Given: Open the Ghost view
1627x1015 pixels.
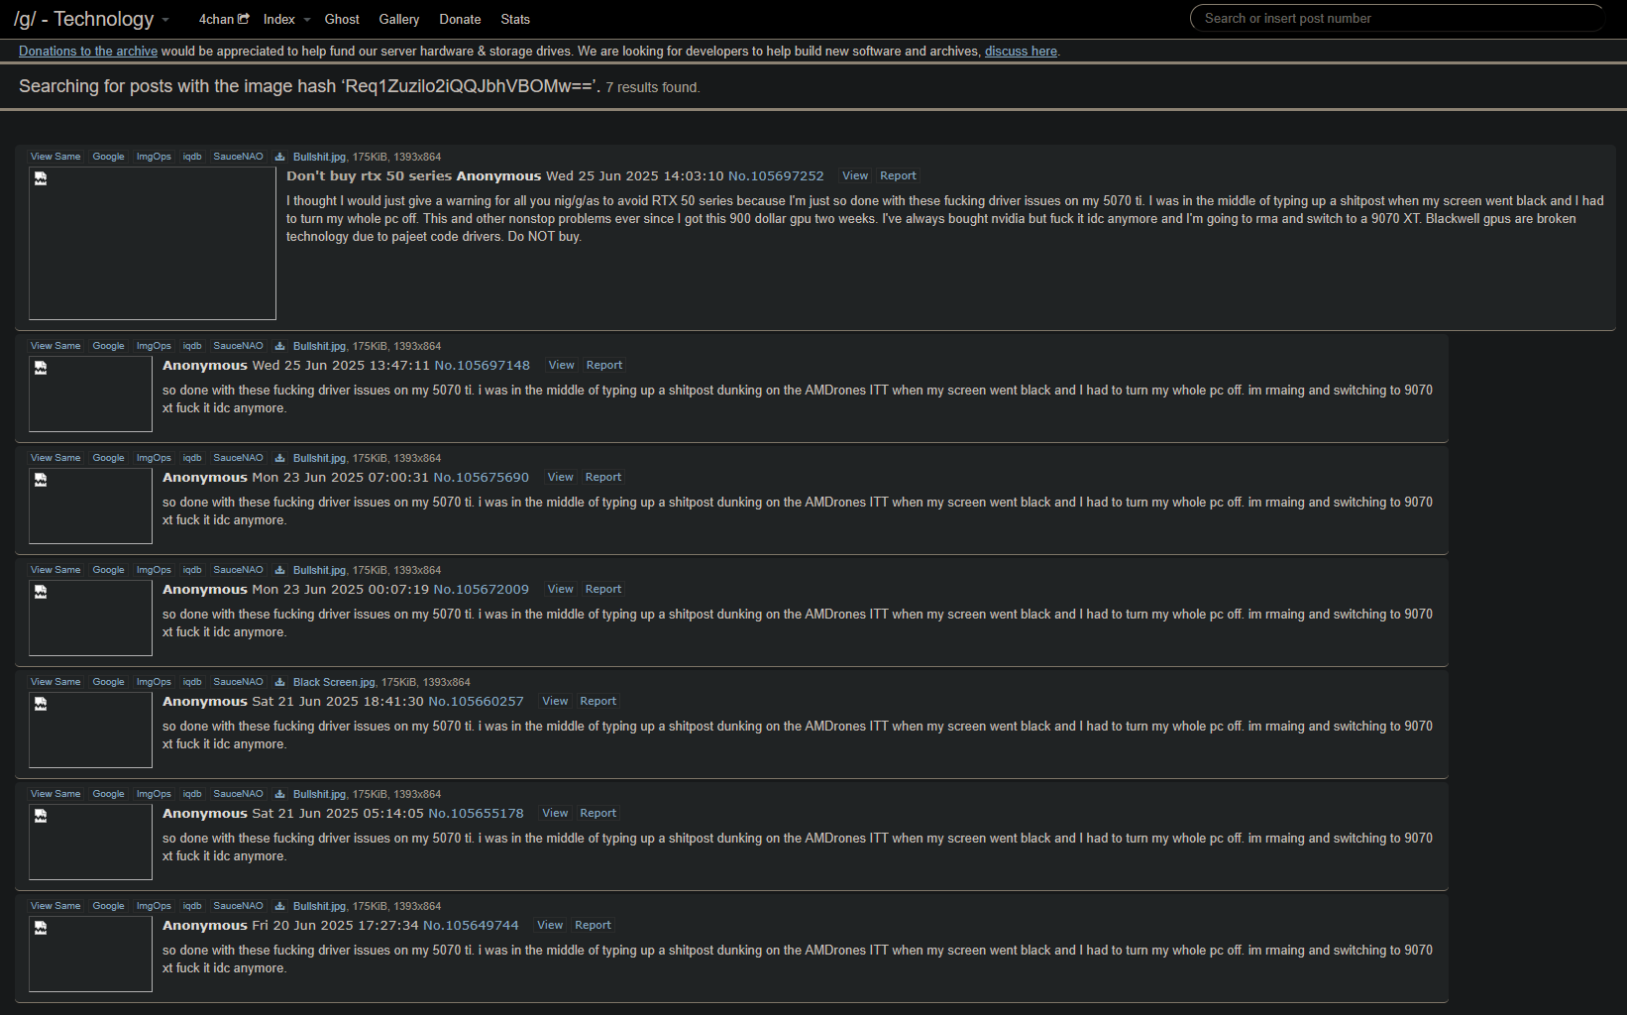Looking at the screenshot, I should click(x=342, y=19).
